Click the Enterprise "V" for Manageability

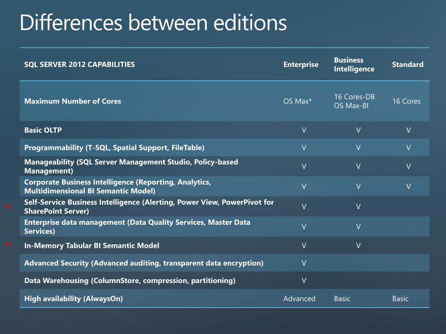point(304,167)
